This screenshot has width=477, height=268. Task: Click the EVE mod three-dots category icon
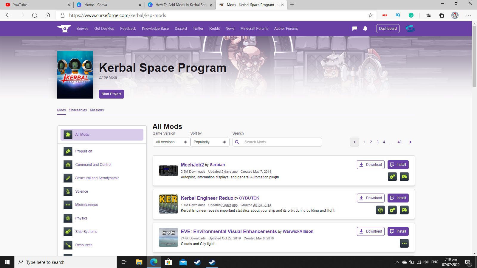coord(404,244)
